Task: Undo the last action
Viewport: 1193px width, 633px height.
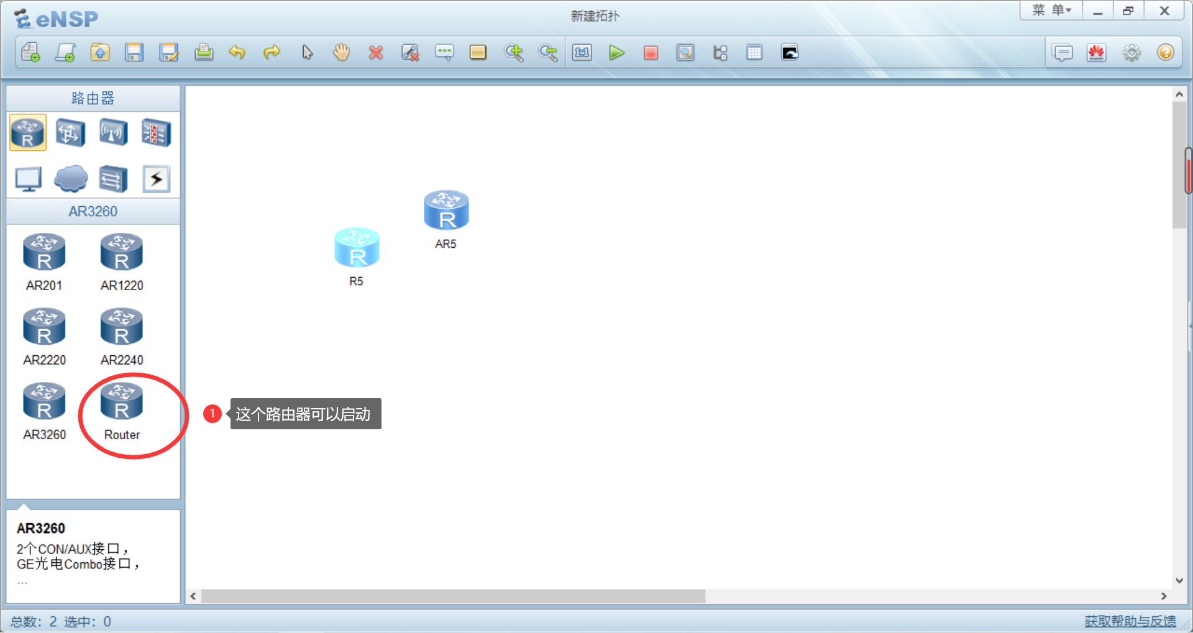Action: 237,52
